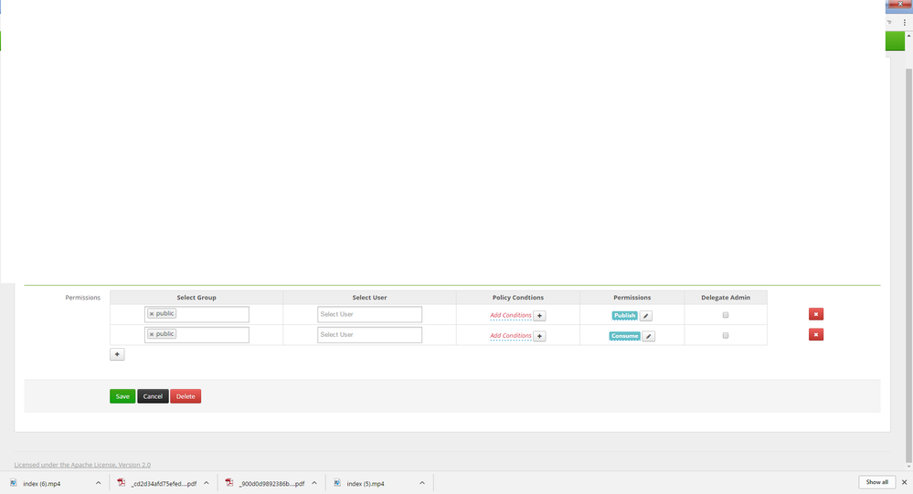The image size is (913, 494).
Task: Open the _cd2d34afd75efed PDF file icon
Action: pos(122,483)
